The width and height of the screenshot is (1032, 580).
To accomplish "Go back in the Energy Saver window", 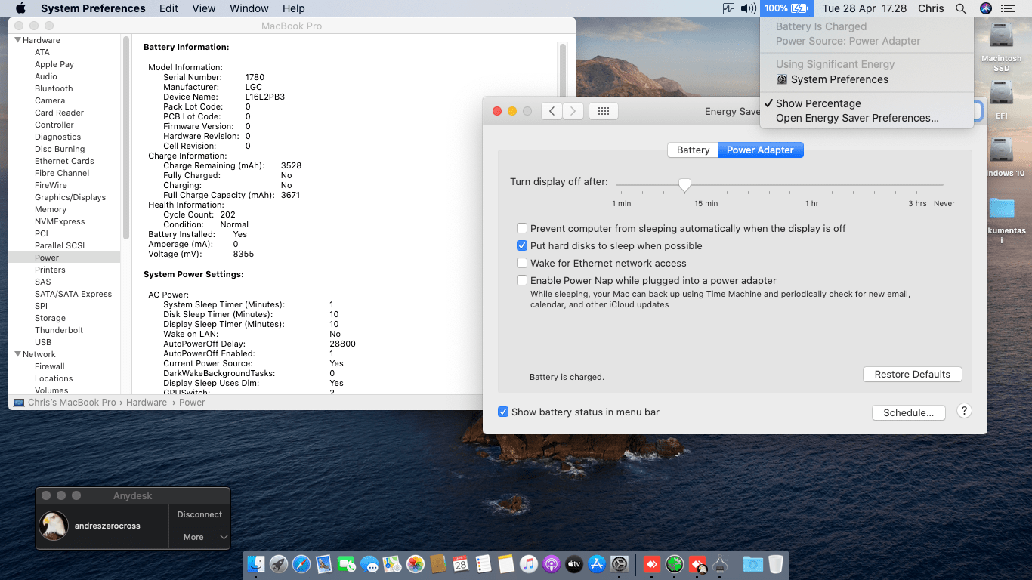I will click(x=552, y=111).
